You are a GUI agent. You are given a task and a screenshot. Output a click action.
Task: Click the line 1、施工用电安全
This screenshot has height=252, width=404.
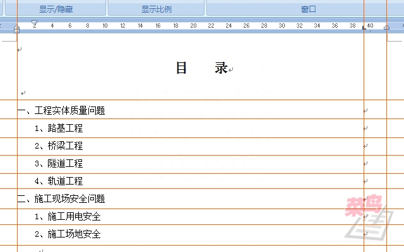(x=68, y=217)
